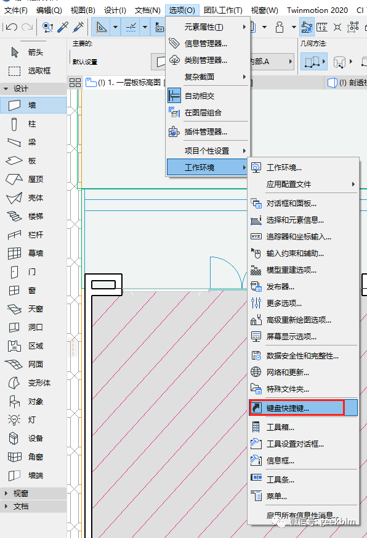
Task: Toggle the guide lines ruler icon
Action: (x=102, y=27)
